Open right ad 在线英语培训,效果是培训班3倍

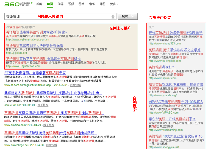176,33
